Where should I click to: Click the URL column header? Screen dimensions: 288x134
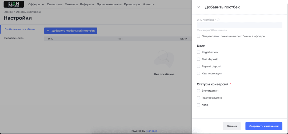pyautogui.click(x=50, y=39)
